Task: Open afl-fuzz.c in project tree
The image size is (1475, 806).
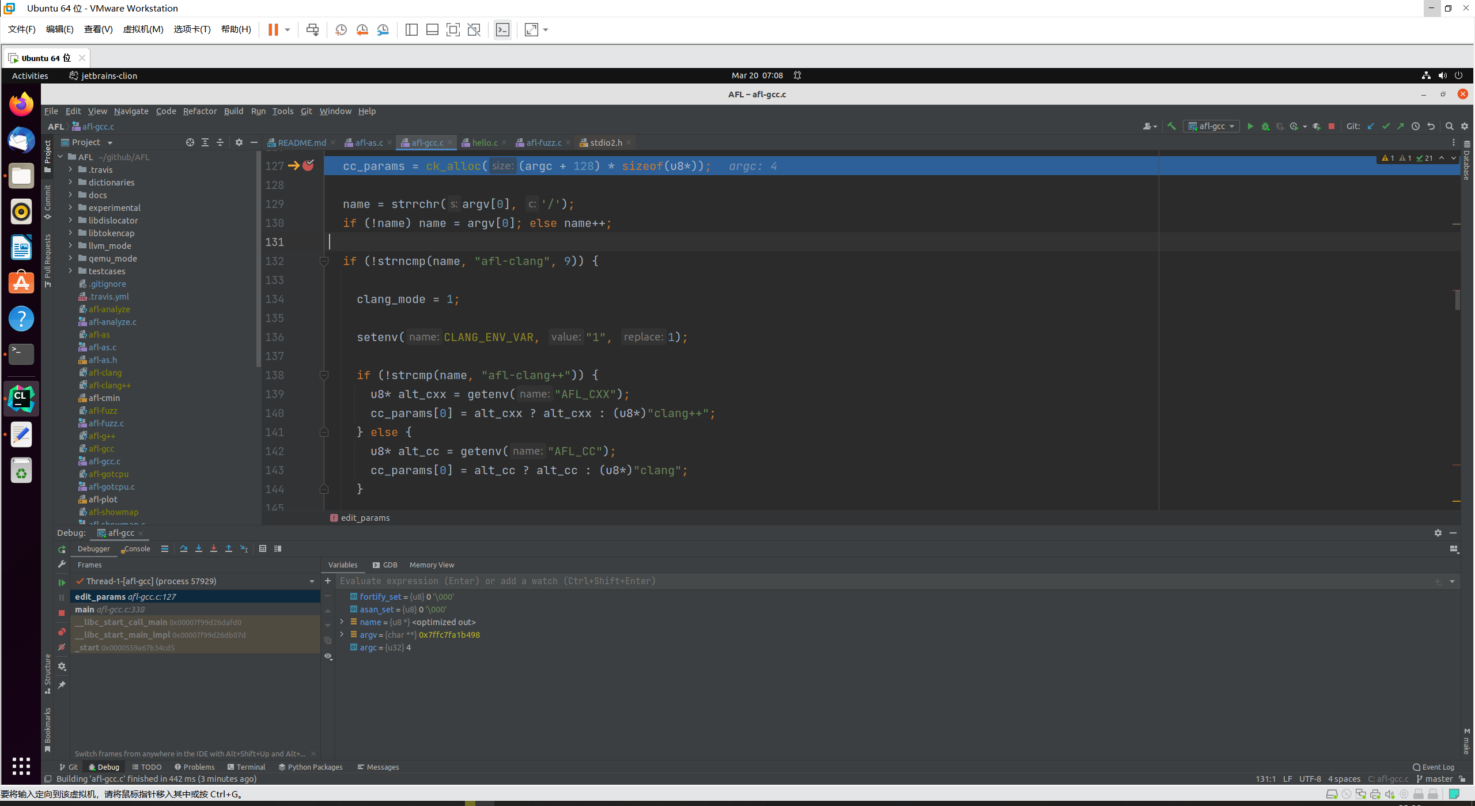Action: click(x=106, y=423)
